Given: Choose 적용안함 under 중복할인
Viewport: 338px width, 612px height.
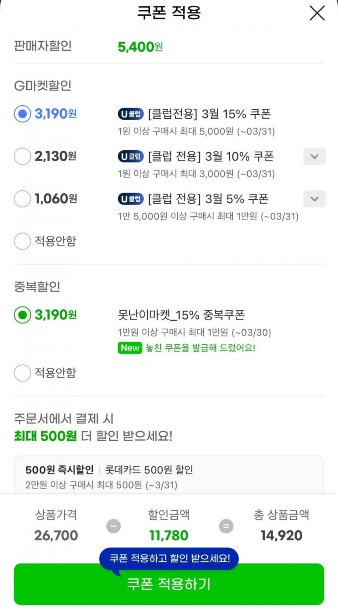Looking at the screenshot, I should click(x=22, y=373).
